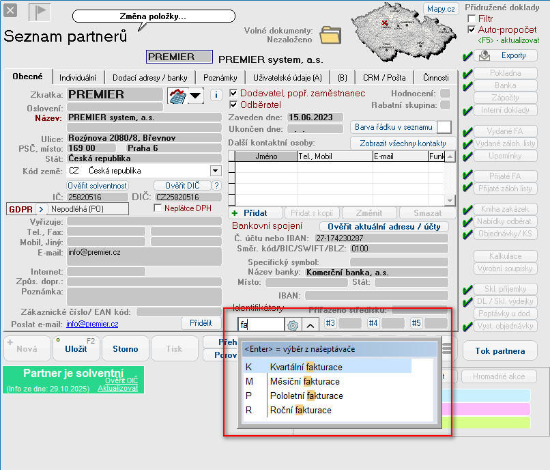The width and height of the screenshot is (550, 470).
Task: Toggle the Auto-propočet checkbox
Action: [472, 30]
